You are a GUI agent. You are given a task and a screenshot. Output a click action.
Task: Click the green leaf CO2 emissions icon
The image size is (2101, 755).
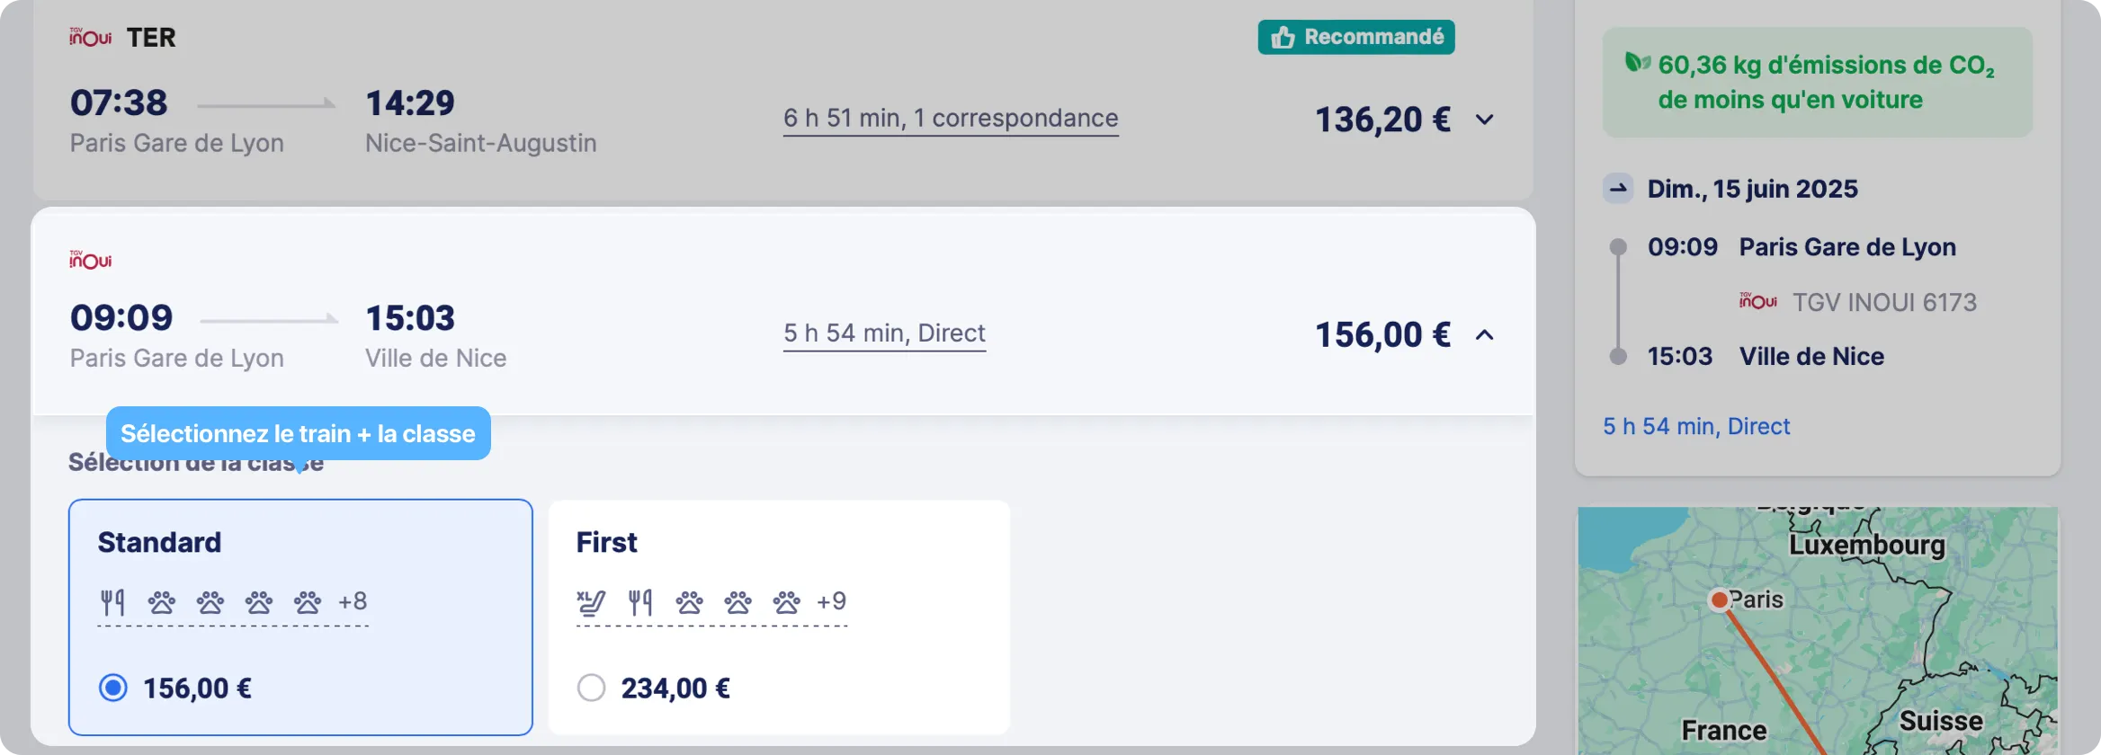coord(1637,63)
